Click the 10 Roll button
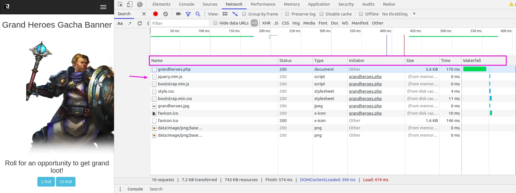The height and width of the screenshot is (193, 516). coord(66,182)
